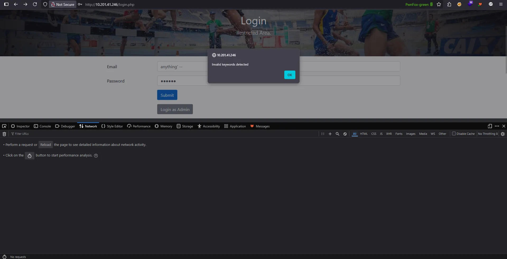Click the responsive design mode icon
The height and width of the screenshot is (259, 507).
pyautogui.click(x=490, y=126)
